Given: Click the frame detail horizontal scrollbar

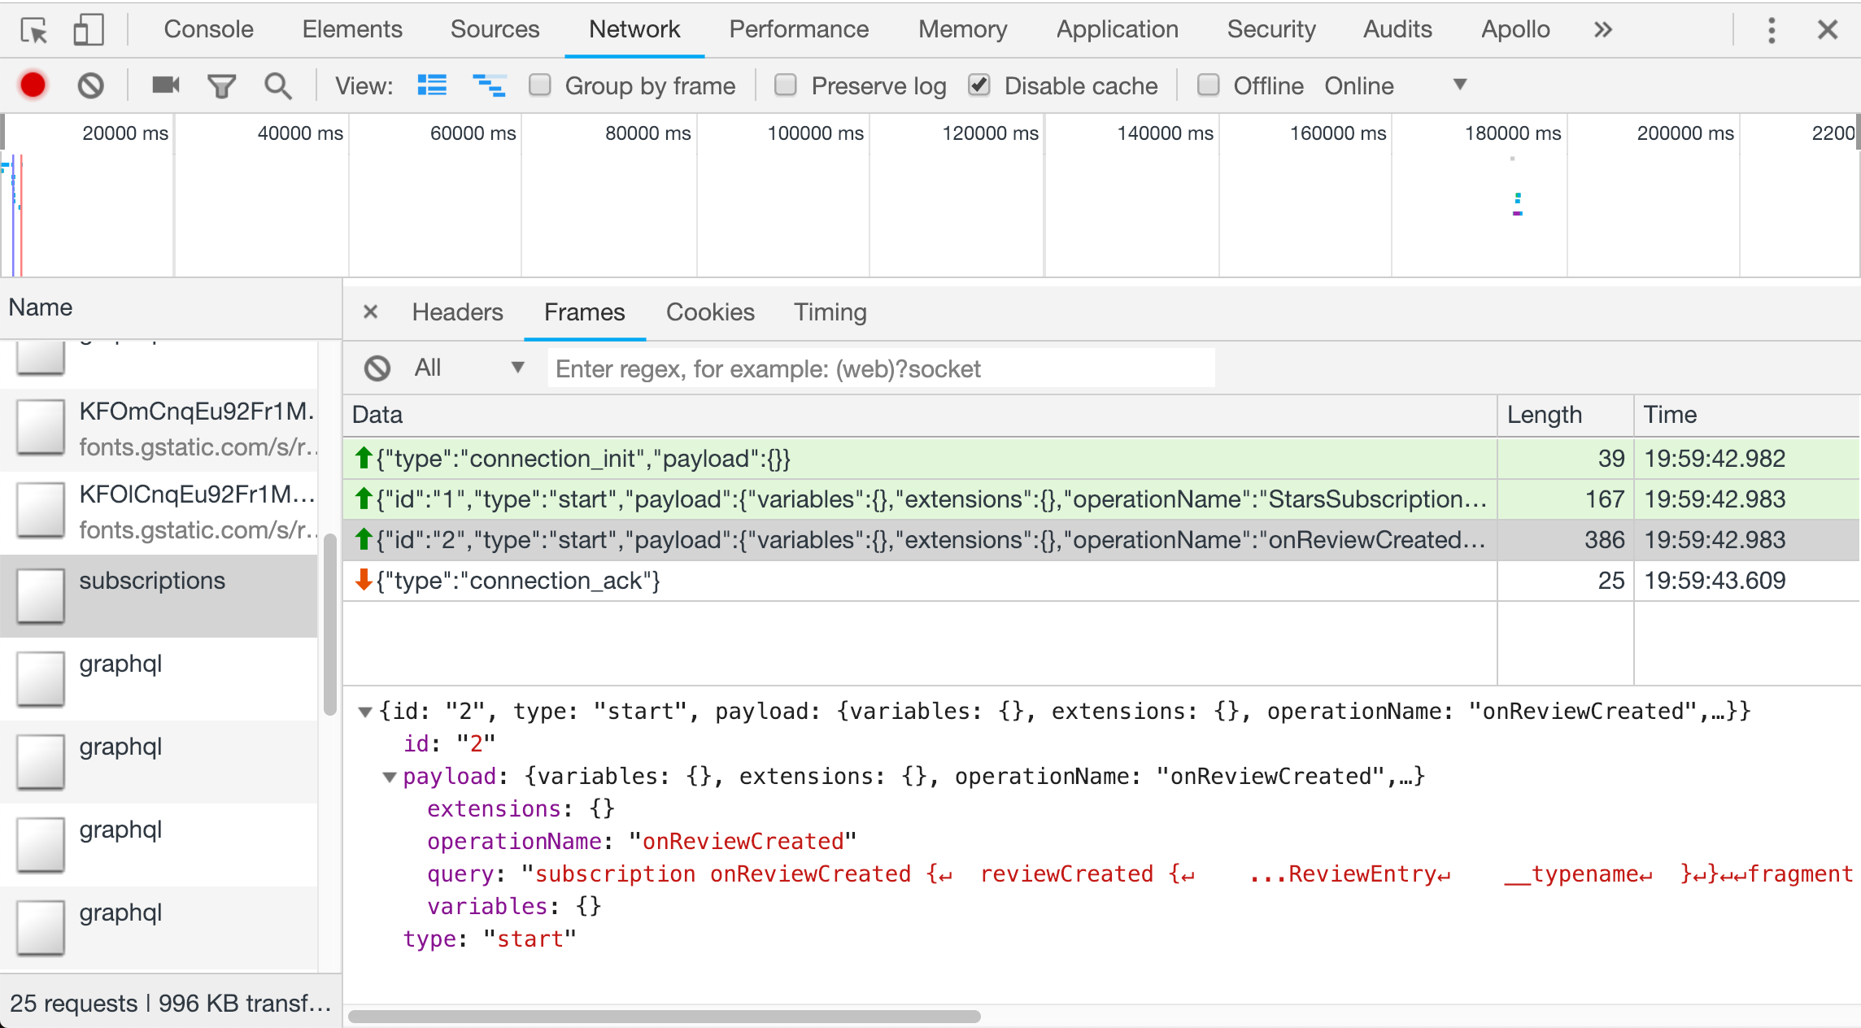Looking at the screenshot, I should 665,1017.
